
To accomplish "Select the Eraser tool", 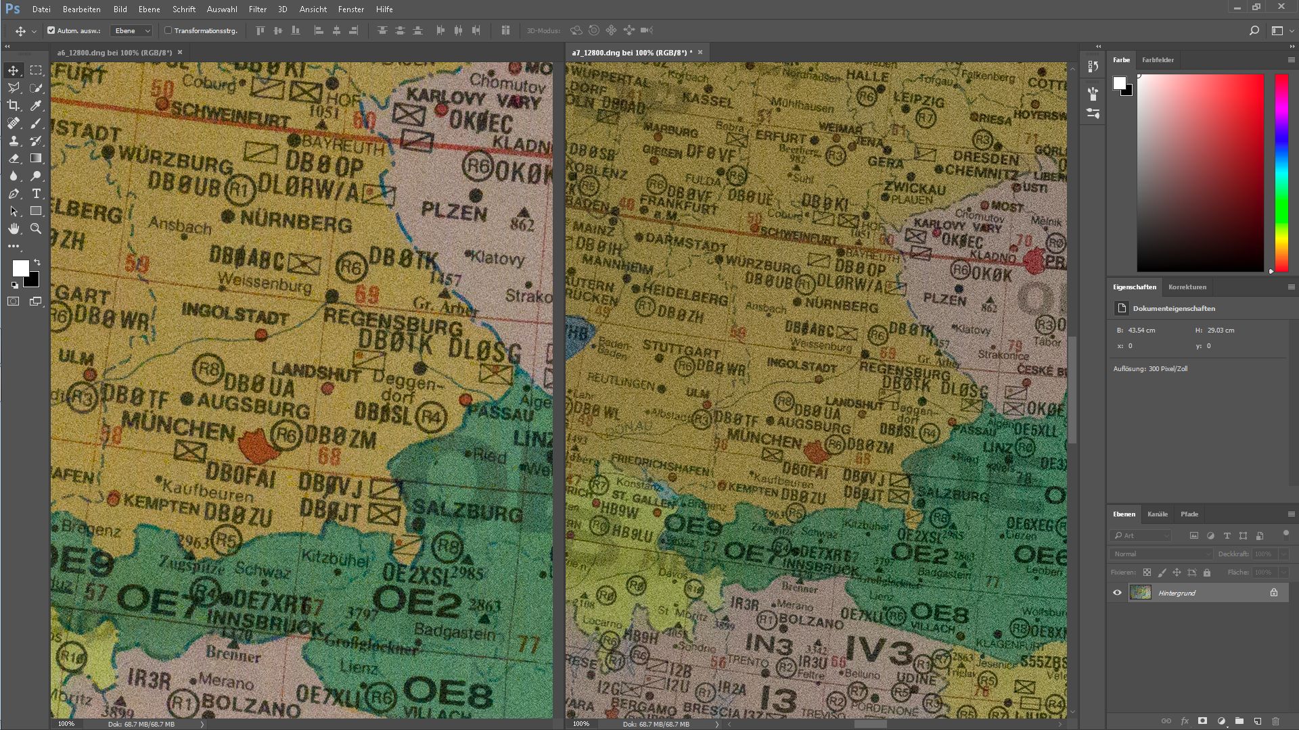I will 14,158.
